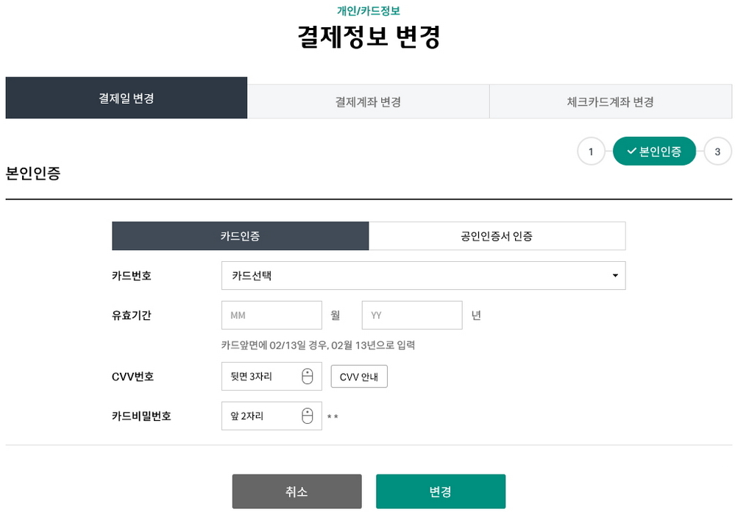This screenshot has width=735, height=512.
Task: Click the CVV번호 field label
Action: click(132, 377)
